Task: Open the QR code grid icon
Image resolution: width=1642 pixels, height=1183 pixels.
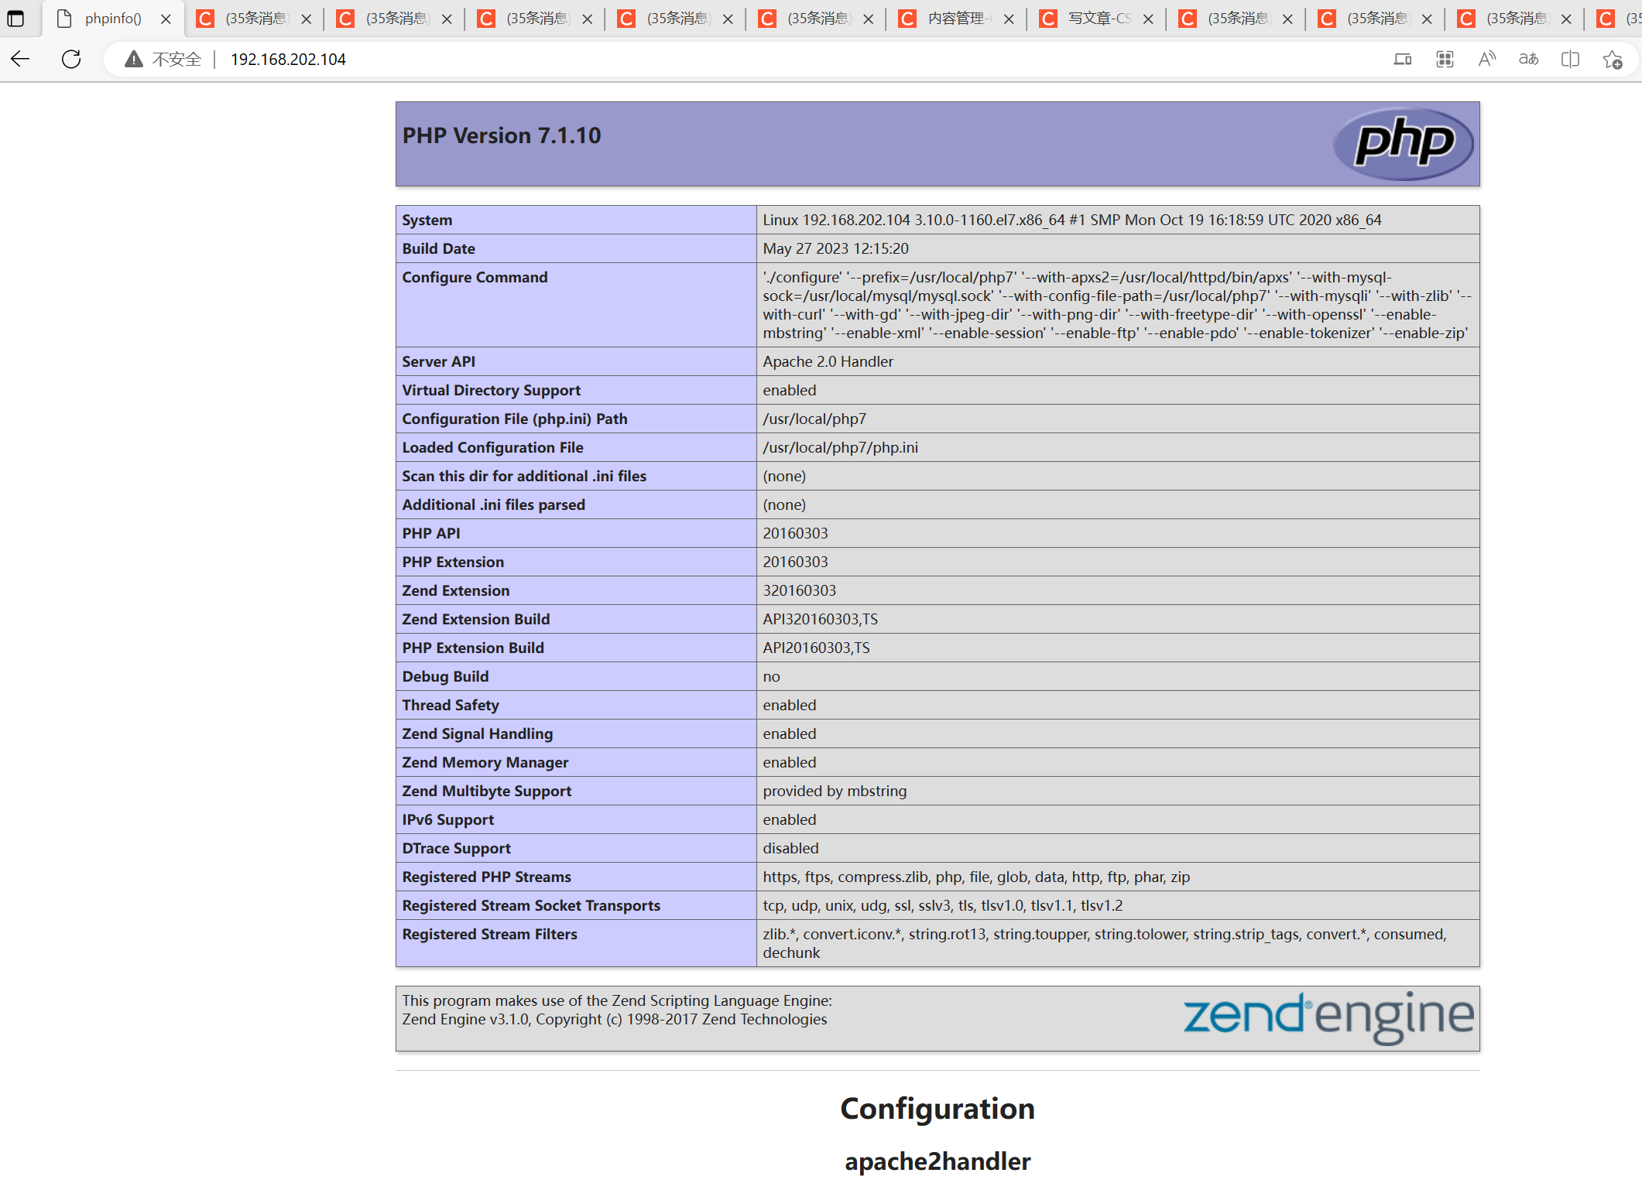Action: pyautogui.click(x=1445, y=60)
